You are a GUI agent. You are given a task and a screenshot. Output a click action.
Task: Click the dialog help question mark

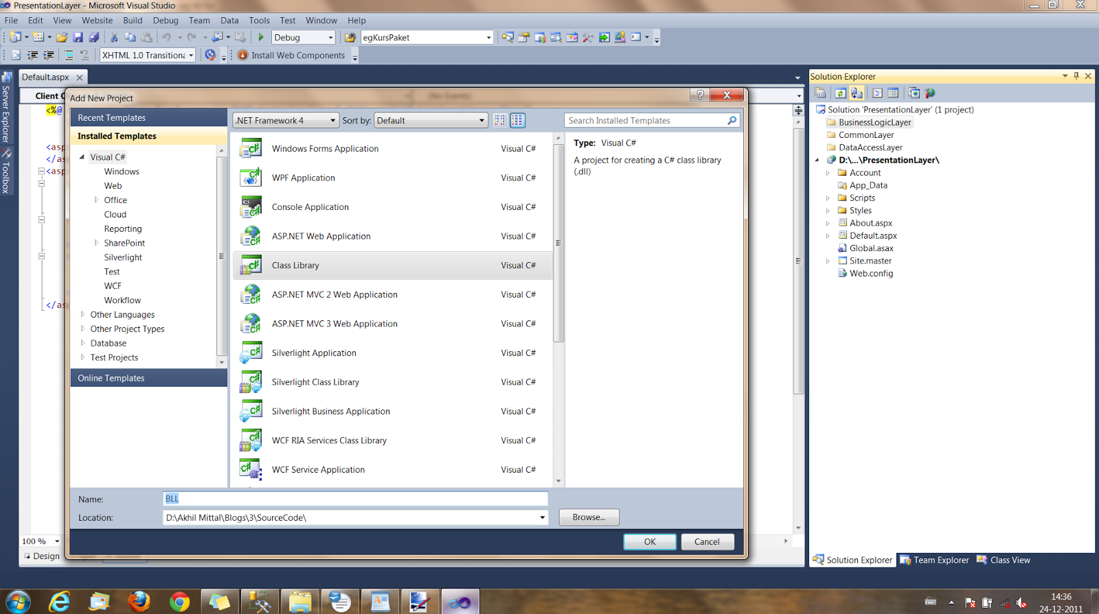click(700, 95)
